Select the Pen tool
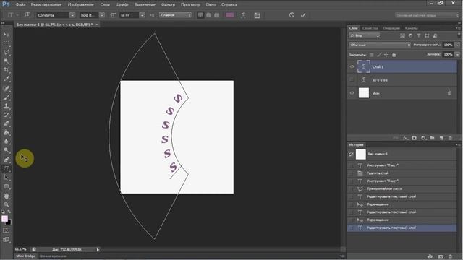463x260 pixels. click(7, 160)
